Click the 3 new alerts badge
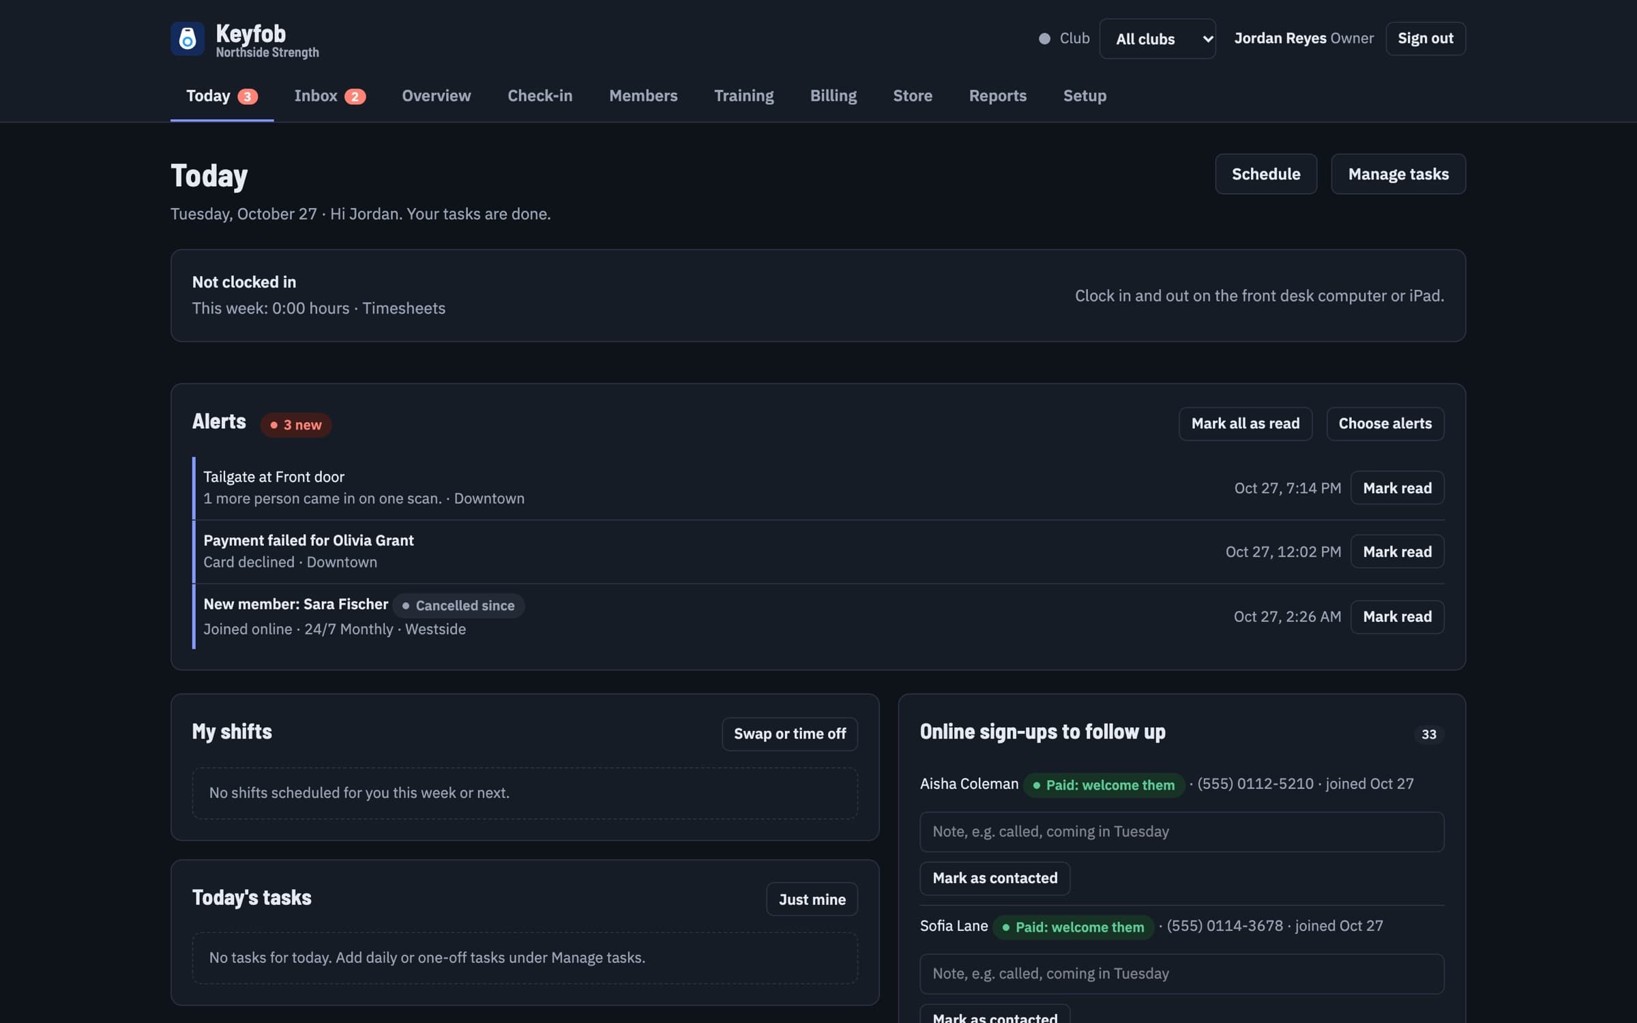 pos(296,425)
